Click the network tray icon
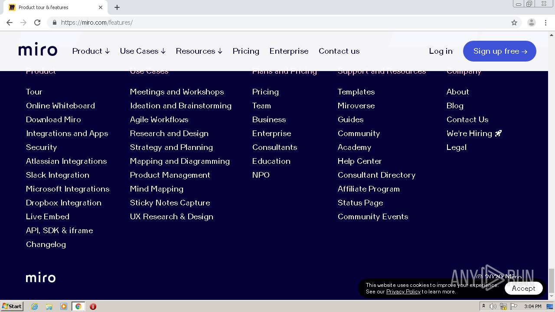 click(503, 306)
